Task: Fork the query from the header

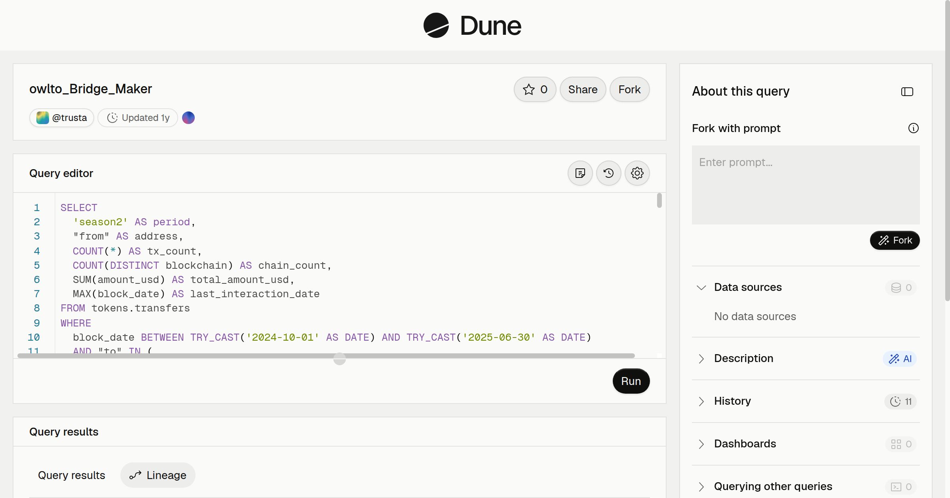Action: click(x=629, y=89)
